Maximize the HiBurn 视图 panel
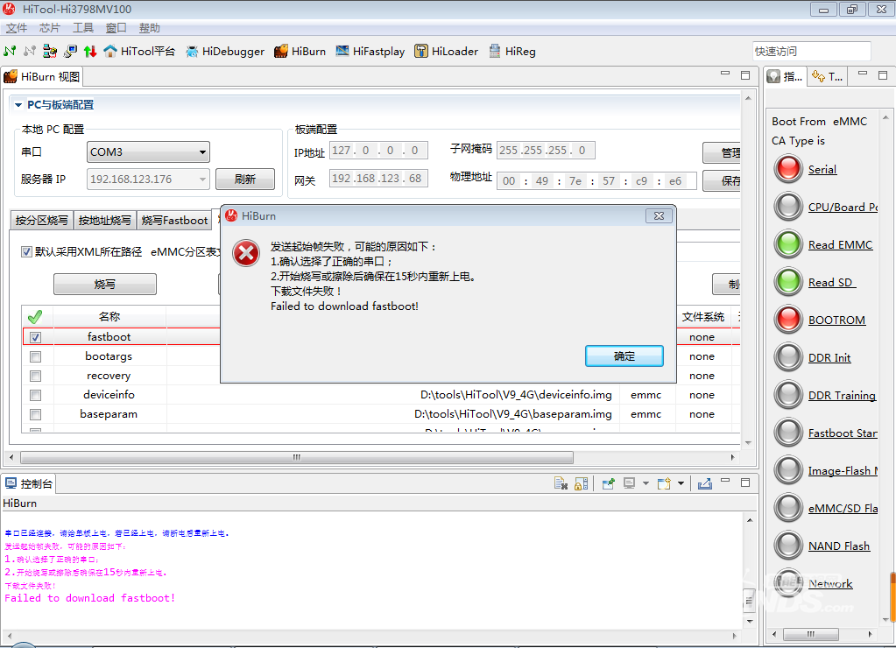 pyautogui.click(x=745, y=74)
